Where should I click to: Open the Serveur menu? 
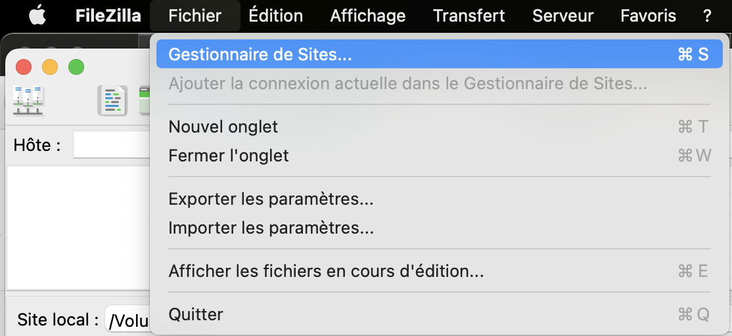click(x=562, y=16)
